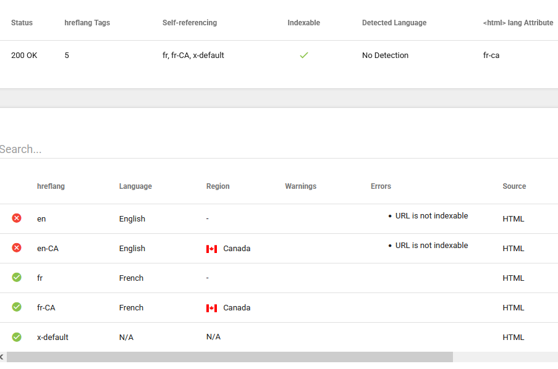Screen dimensions: 558x369
Task: Sort by the Language column header
Action: point(135,186)
